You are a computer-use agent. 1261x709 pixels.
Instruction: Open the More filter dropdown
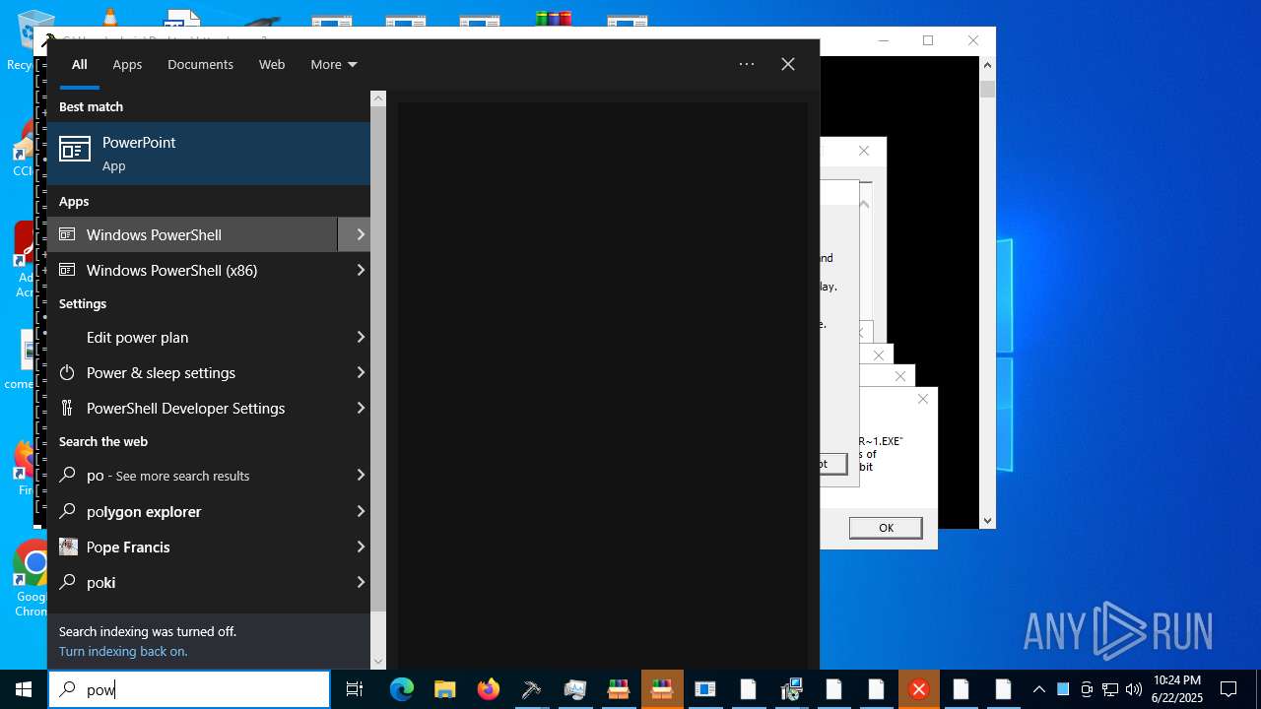click(334, 64)
